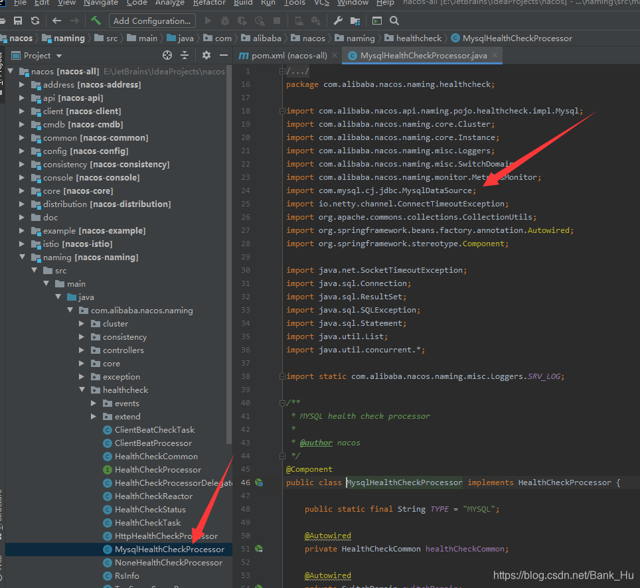This screenshot has width=640, height=588.
Task: Select RsInfo class in tree
Action: (x=127, y=576)
